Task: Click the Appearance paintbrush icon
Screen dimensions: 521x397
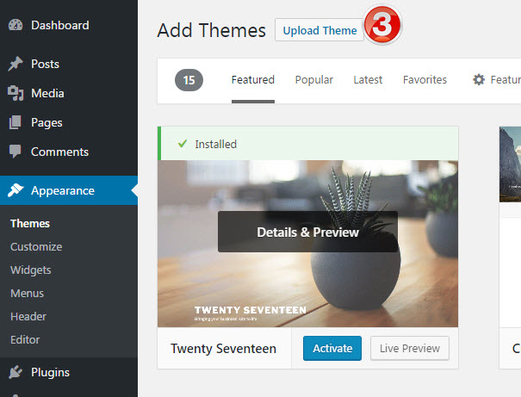Action: 16,190
